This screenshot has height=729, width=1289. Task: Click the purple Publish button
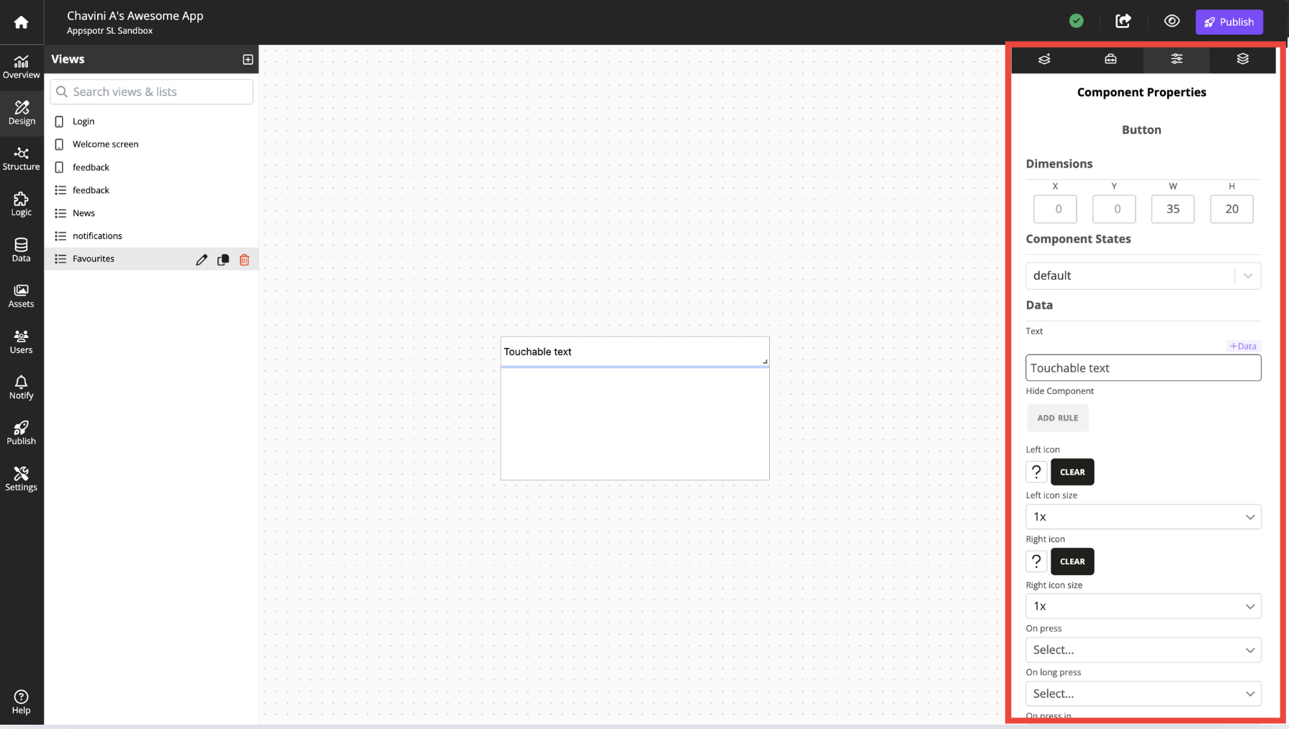(1229, 22)
